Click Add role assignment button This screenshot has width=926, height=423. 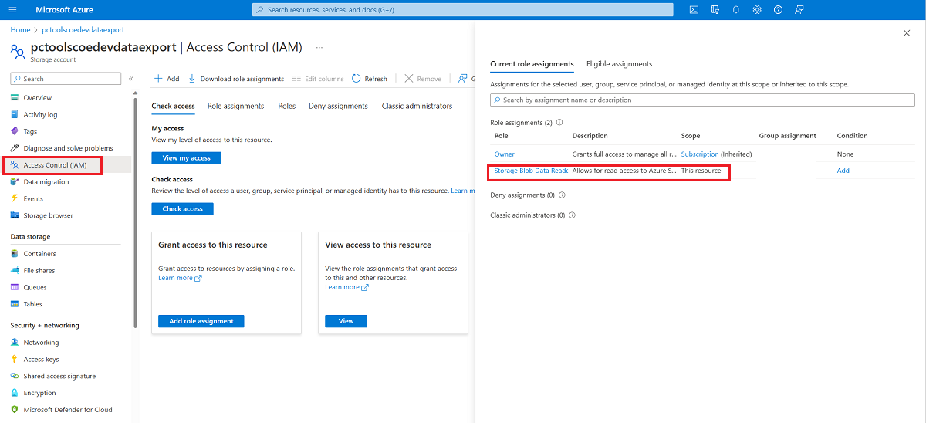point(201,321)
